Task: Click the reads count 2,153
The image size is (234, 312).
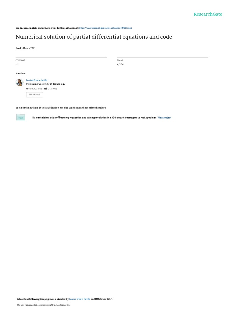Action: pyautogui.click(x=121, y=64)
